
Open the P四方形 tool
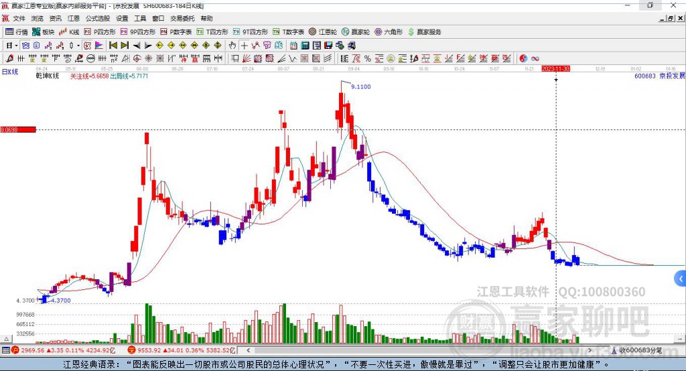tap(100, 32)
